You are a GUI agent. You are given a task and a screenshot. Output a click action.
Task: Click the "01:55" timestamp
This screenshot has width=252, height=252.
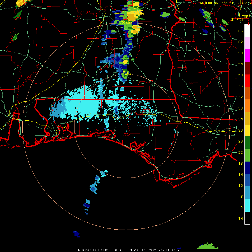pyautogui.click(x=172, y=250)
